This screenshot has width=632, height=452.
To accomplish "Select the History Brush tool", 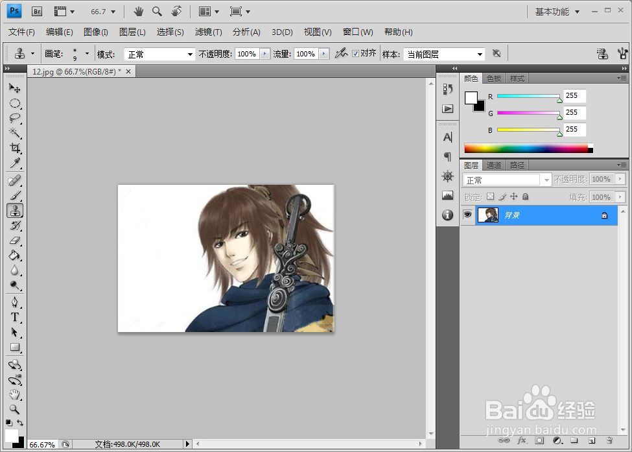I will click(15, 226).
